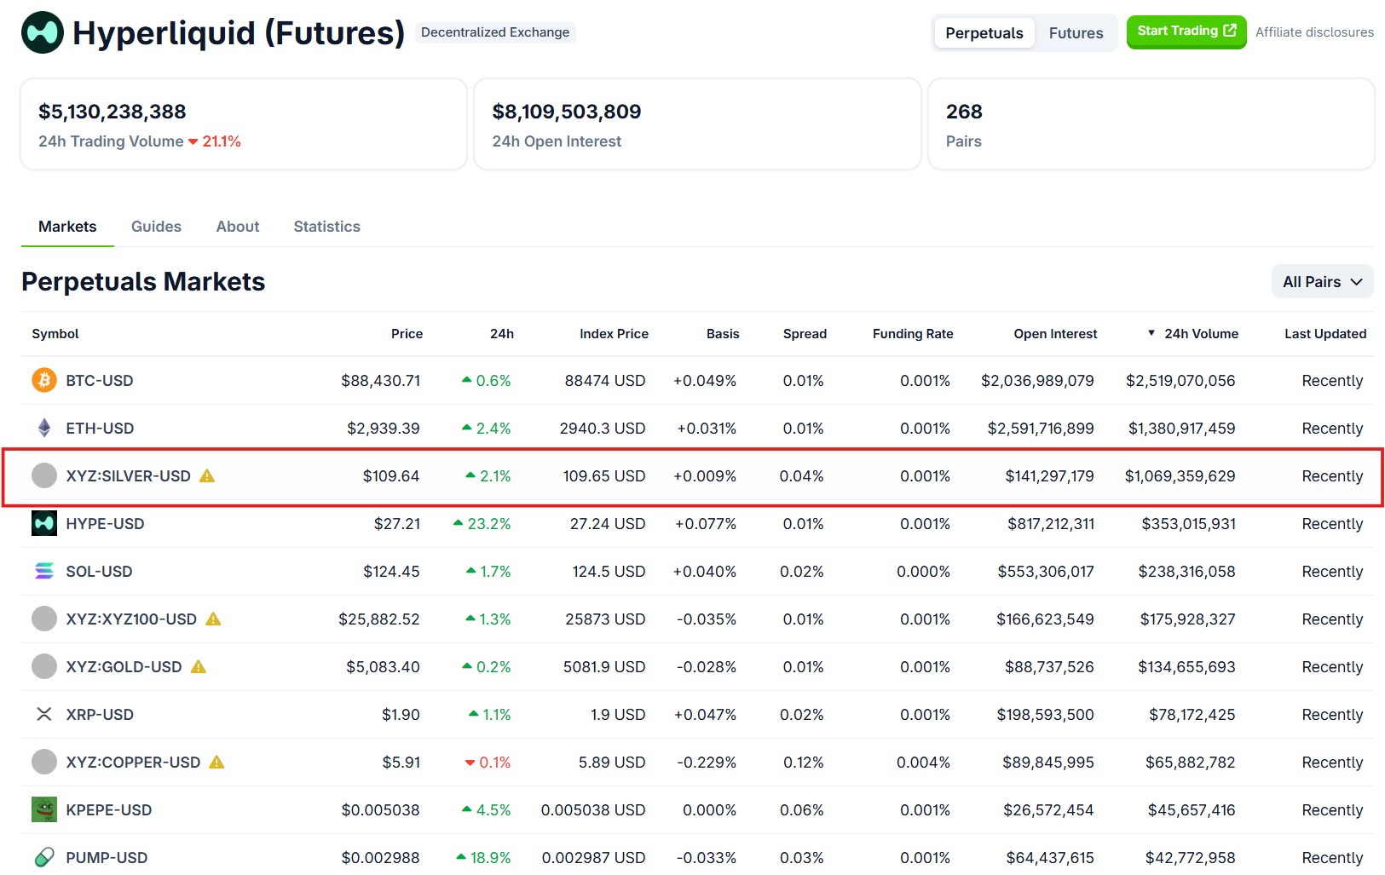The height and width of the screenshot is (875, 1385).
Task: Switch to Perpetuals market view
Action: (x=984, y=33)
